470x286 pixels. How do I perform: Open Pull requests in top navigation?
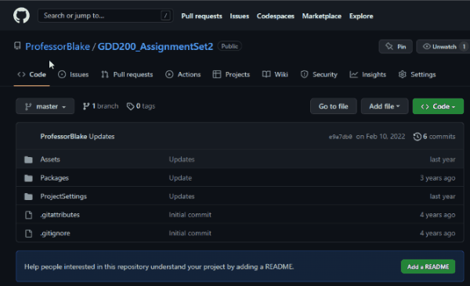(201, 16)
